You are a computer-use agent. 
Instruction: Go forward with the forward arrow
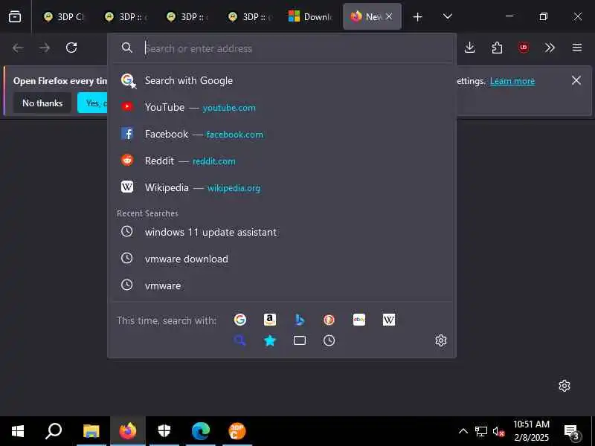click(x=45, y=48)
